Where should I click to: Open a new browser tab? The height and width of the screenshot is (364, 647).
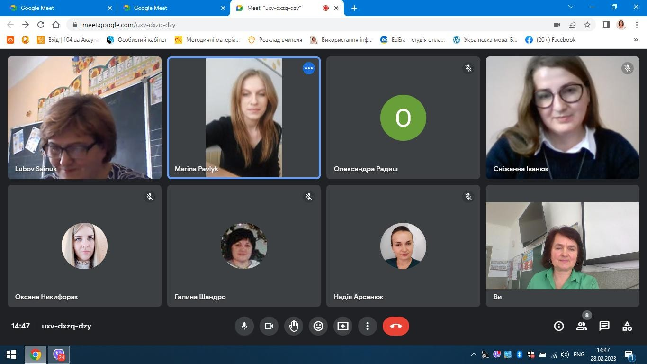click(x=354, y=8)
